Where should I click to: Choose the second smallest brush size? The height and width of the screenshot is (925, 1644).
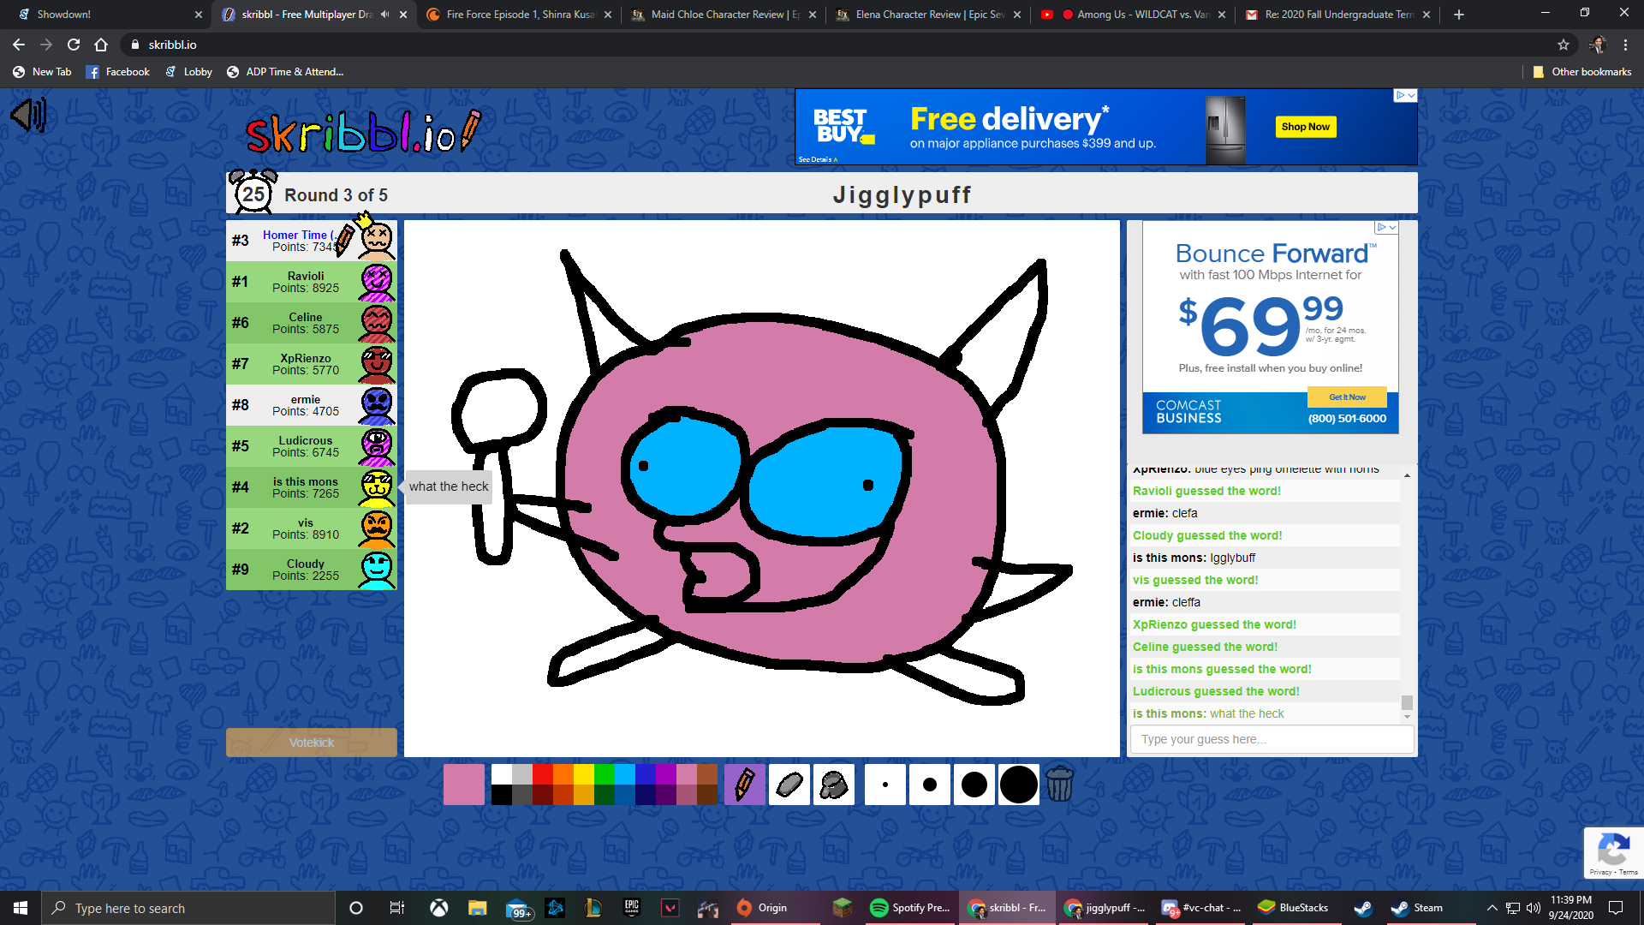coord(929,785)
